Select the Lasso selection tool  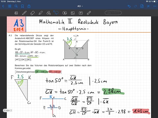coord(57,13)
